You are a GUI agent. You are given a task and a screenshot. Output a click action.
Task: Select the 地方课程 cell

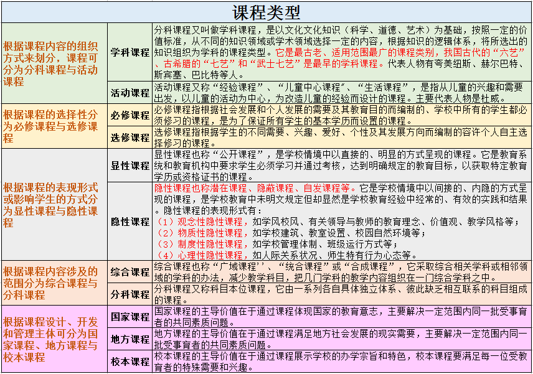[x=130, y=339]
